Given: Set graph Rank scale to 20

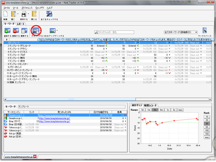Looking at the screenshot, I should tap(207, 120).
